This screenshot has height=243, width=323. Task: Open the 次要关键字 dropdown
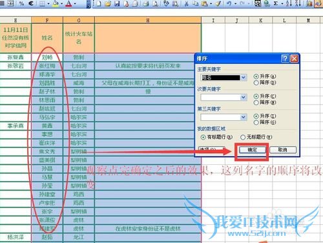[244, 98]
